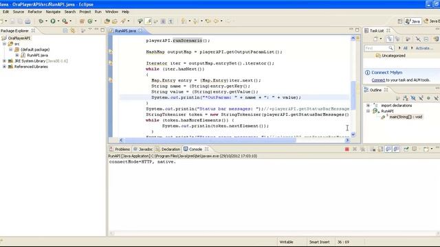Switch to the Problems tab
This screenshot has height=247, width=440.
(x=120, y=150)
